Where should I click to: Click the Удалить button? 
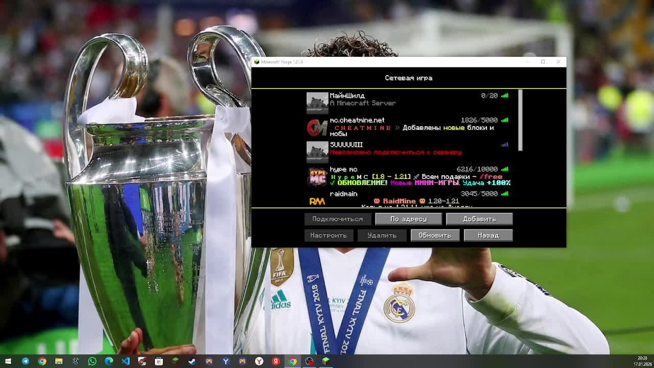[382, 235]
